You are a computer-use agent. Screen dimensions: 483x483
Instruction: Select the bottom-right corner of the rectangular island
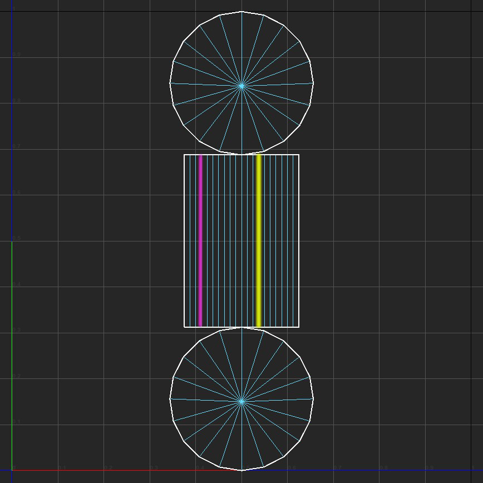[x=299, y=327]
